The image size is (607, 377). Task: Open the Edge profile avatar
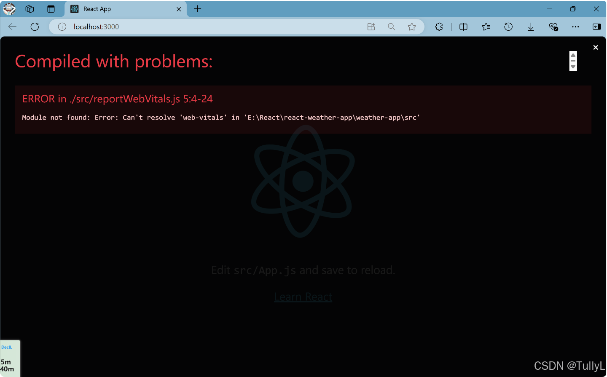pos(9,9)
